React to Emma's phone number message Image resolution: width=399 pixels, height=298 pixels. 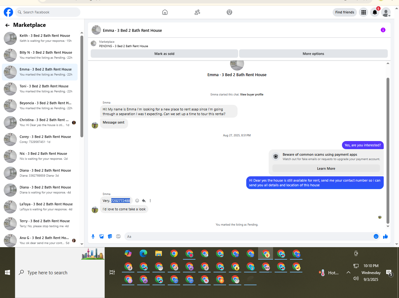click(x=137, y=201)
